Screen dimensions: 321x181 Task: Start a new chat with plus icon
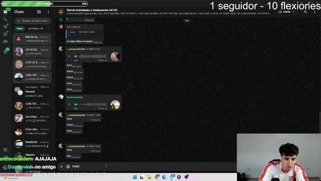pos(39,12)
